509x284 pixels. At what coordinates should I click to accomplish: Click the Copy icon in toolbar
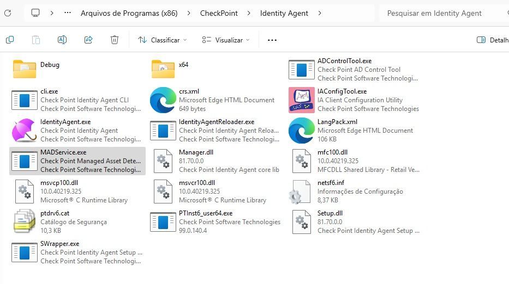[x=10, y=40]
